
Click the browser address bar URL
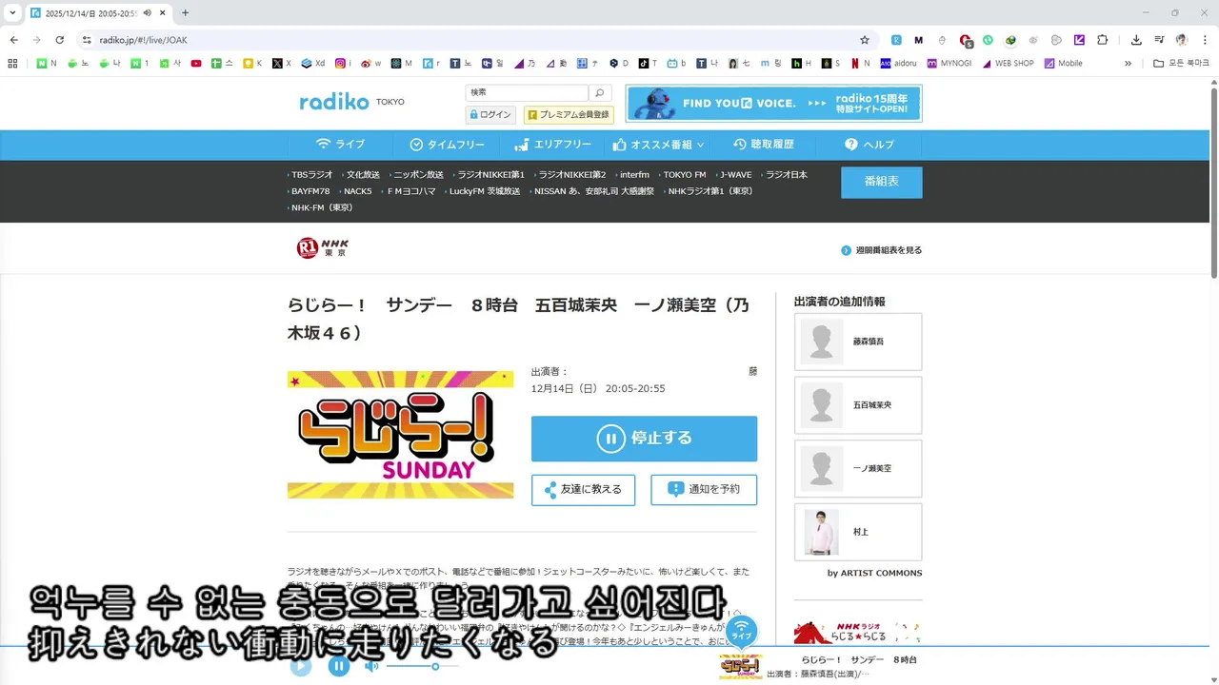coord(143,40)
